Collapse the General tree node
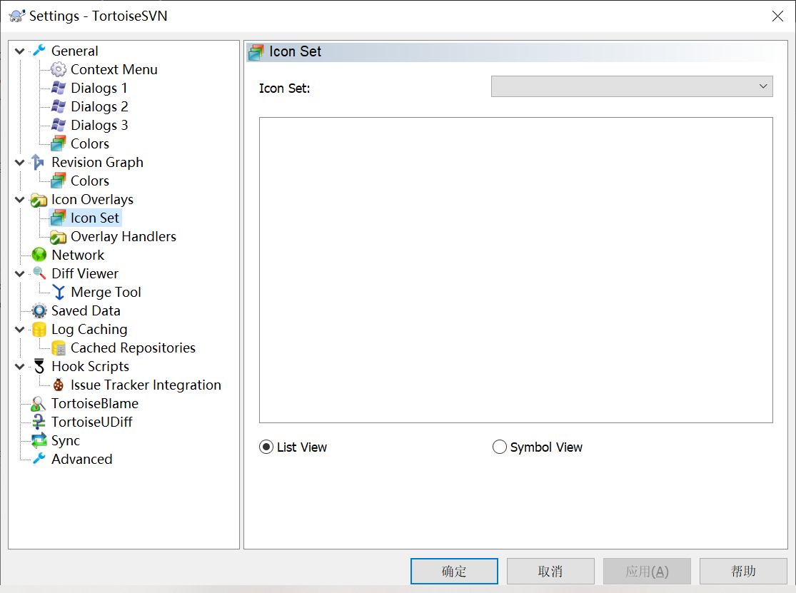 [20, 51]
